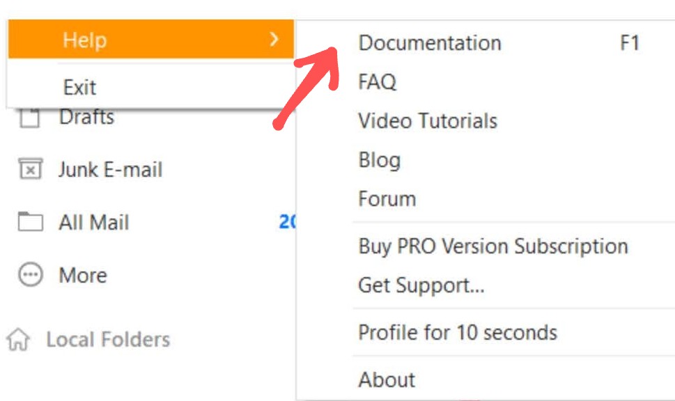Click the All Mail folder icon
The width and height of the screenshot is (675, 401).
(30, 222)
